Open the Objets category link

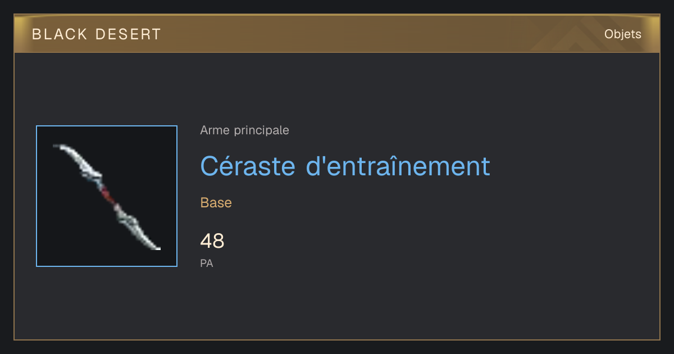[x=622, y=34]
